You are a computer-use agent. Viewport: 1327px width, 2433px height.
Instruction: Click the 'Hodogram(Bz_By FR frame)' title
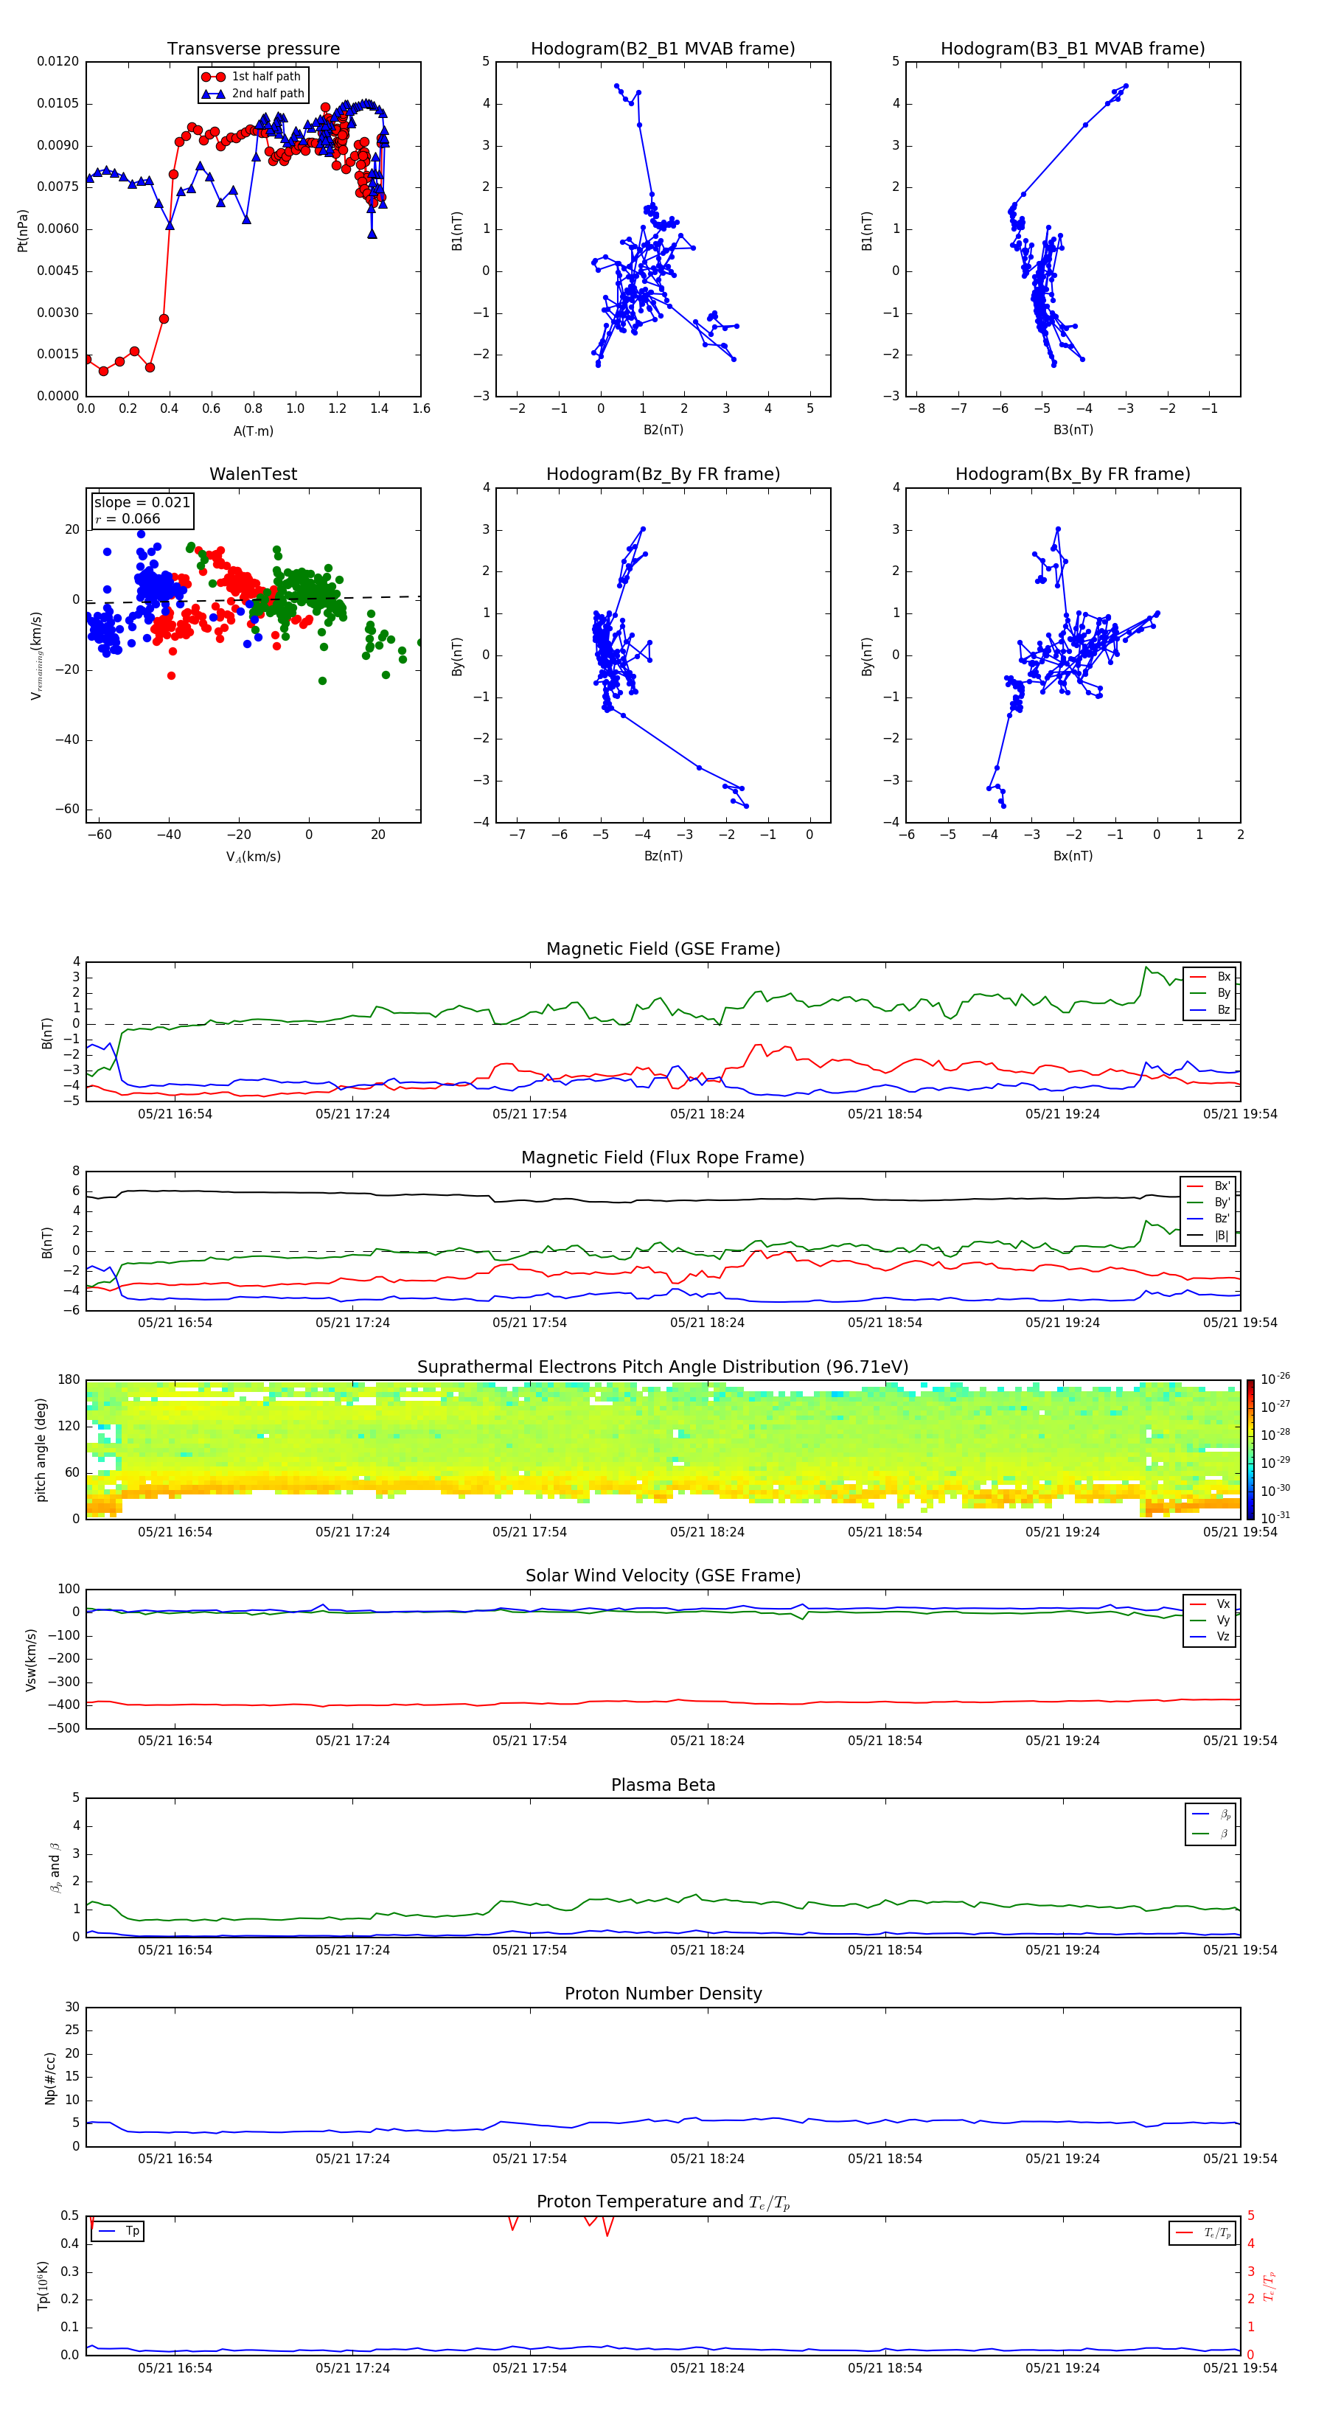pyautogui.click(x=663, y=474)
